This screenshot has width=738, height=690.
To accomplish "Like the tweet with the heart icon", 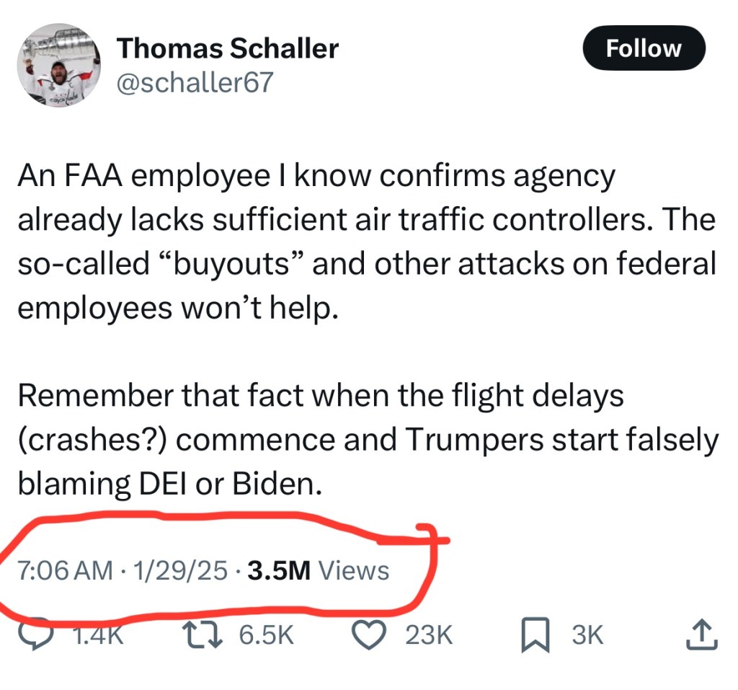I will [369, 634].
